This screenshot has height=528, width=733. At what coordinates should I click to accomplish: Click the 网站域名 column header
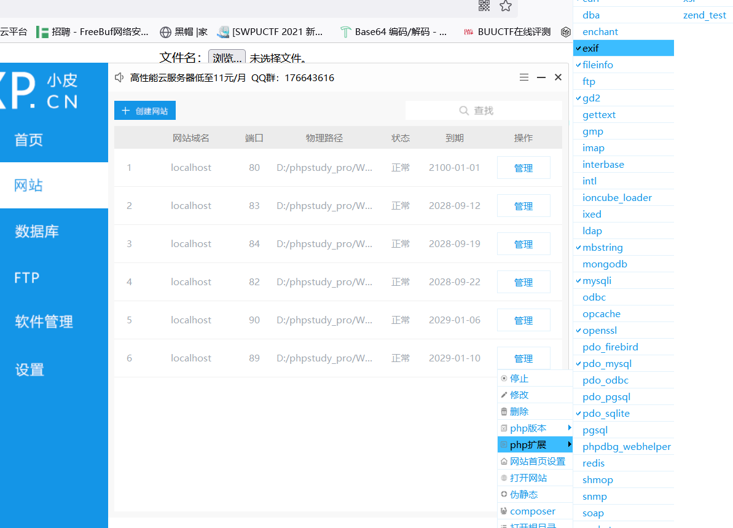(x=190, y=138)
